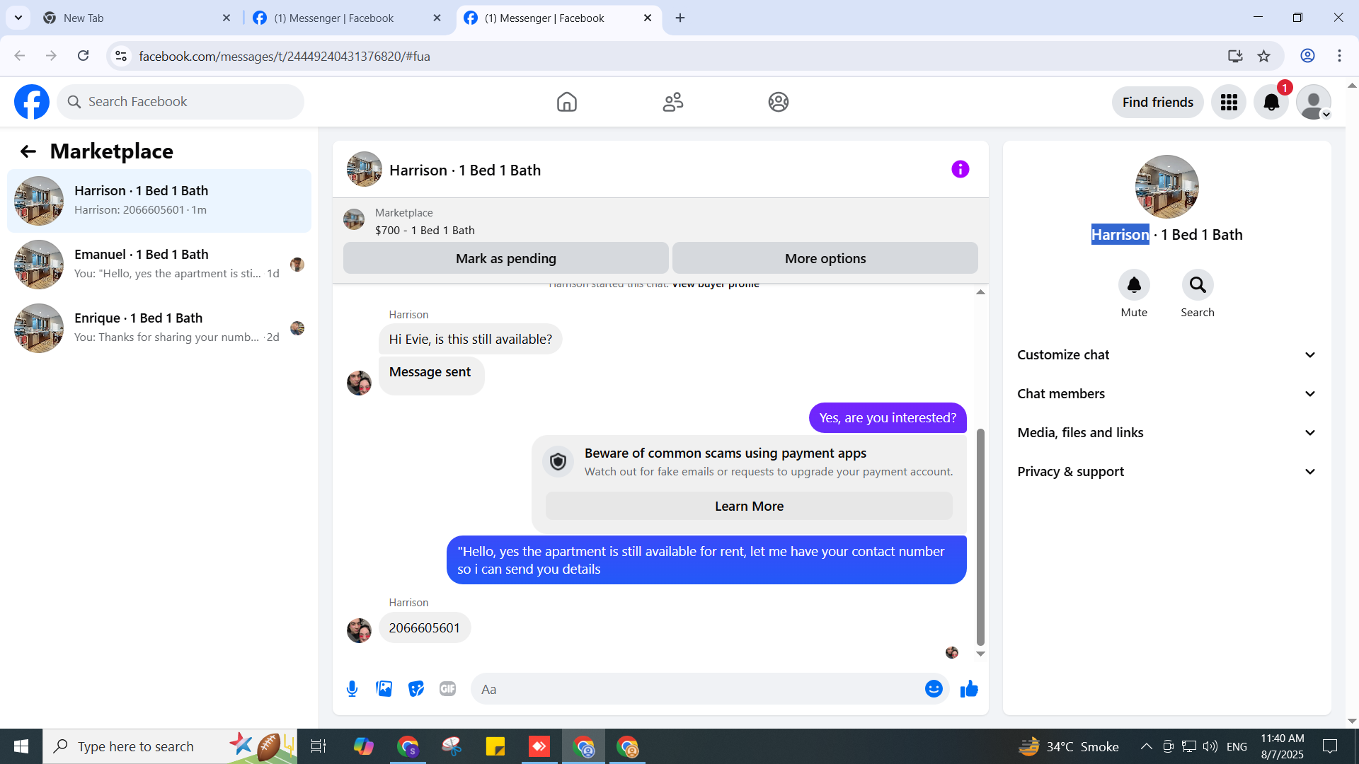Open the sticker picker icon

click(x=416, y=689)
